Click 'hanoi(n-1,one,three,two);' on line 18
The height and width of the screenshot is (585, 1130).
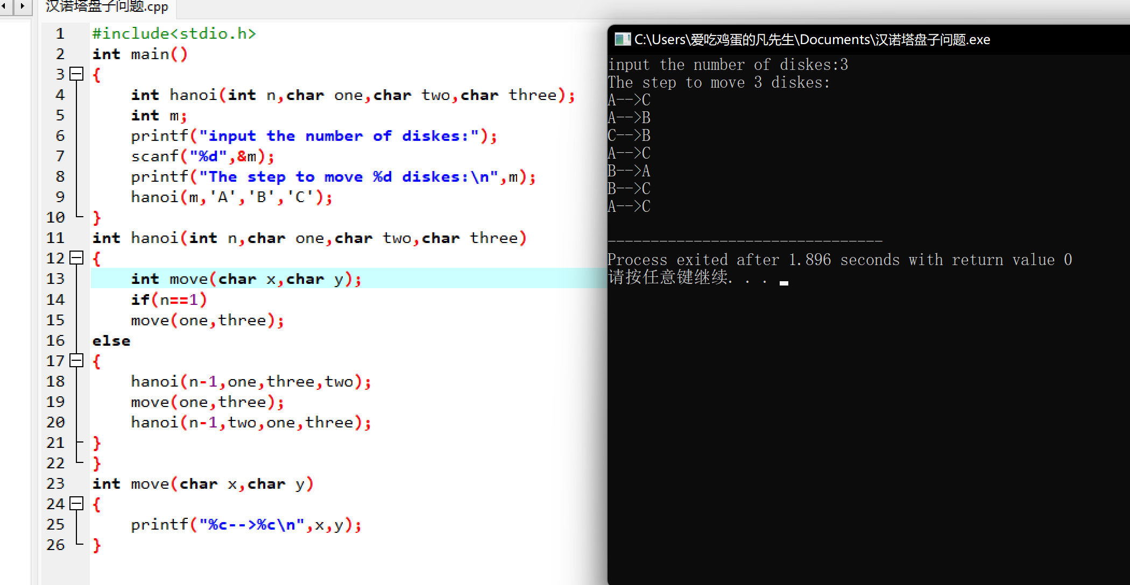point(251,382)
